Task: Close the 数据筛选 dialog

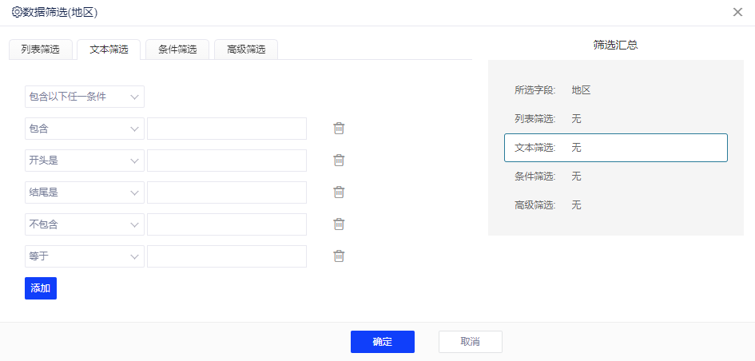Action: click(x=737, y=12)
